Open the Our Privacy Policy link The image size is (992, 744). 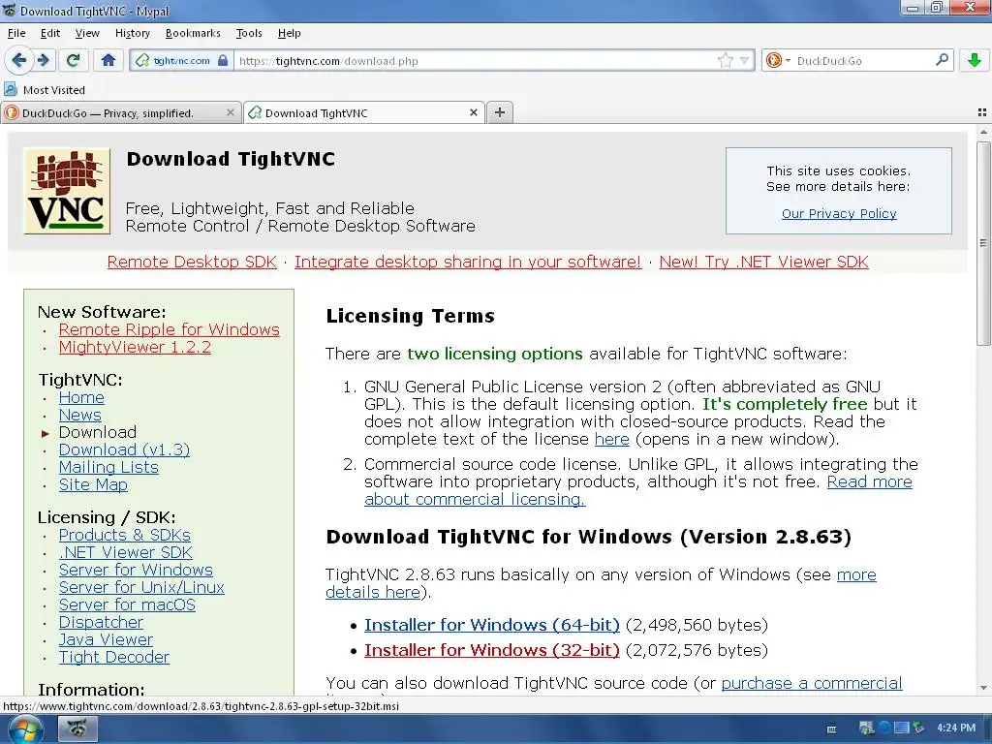(839, 214)
